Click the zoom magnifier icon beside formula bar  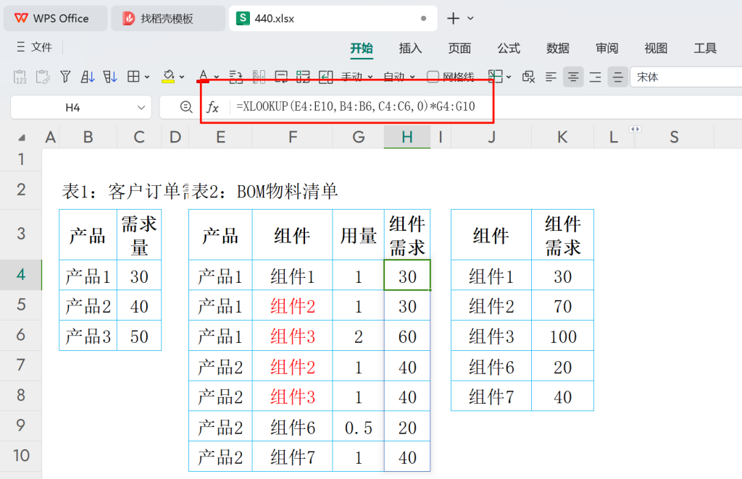pos(186,107)
